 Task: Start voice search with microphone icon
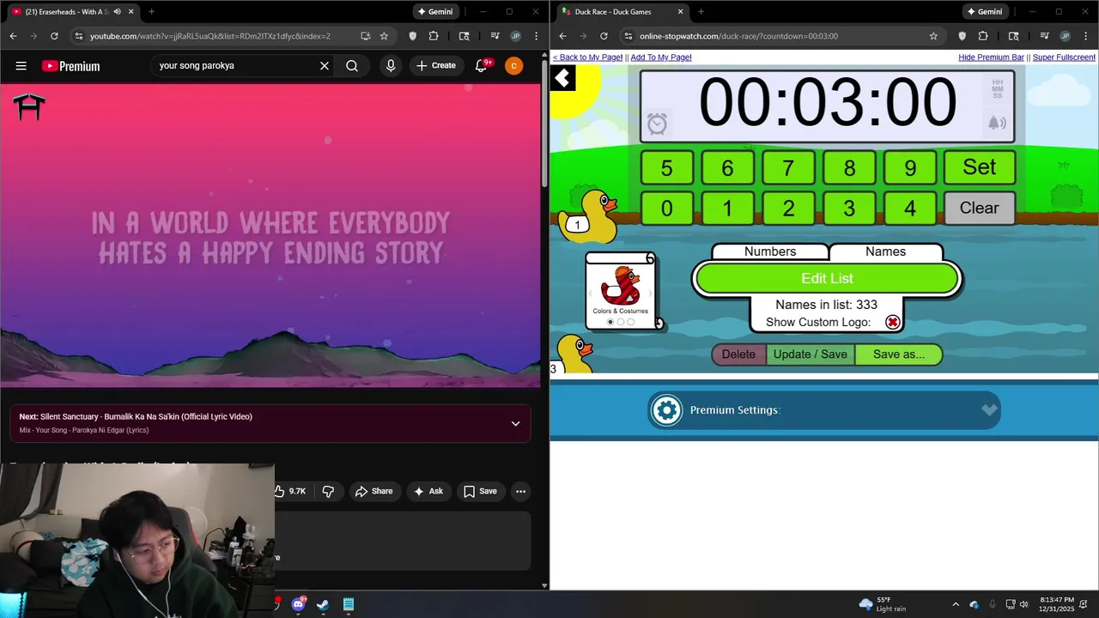[x=391, y=66]
